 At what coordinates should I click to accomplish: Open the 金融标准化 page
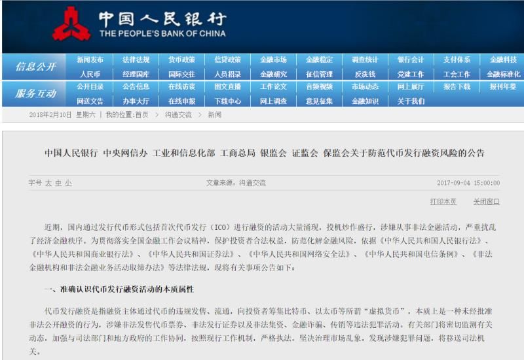coord(503,74)
